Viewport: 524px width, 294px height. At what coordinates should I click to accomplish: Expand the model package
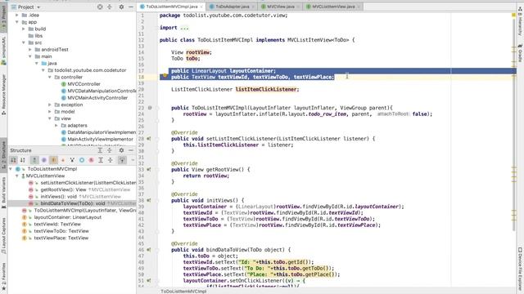pyautogui.click(x=50, y=112)
